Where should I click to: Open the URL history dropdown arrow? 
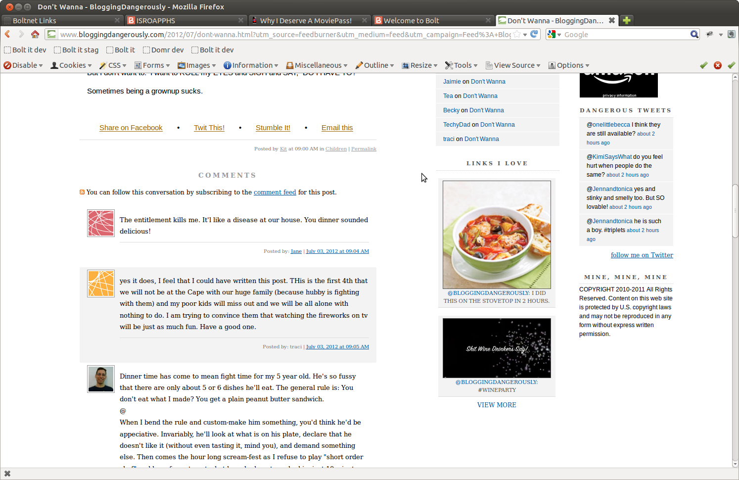[x=525, y=35]
